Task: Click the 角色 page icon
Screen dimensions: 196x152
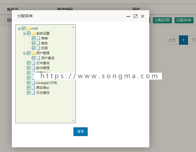Action: click(x=38, y=43)
